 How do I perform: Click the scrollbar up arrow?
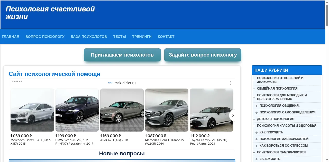click(327, 2)
